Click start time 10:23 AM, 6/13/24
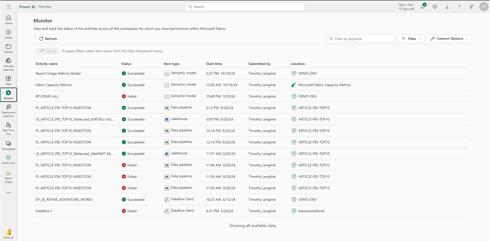This screenshot has width=490, height=241. point(221,199)
